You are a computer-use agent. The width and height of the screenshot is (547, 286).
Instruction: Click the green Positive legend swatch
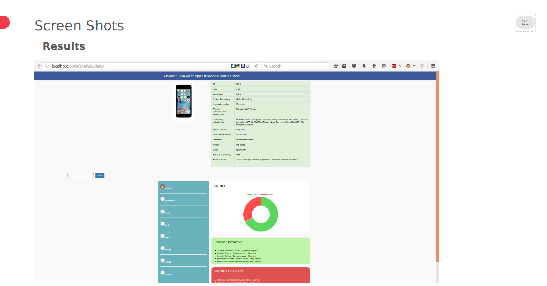tap(250, 194)
